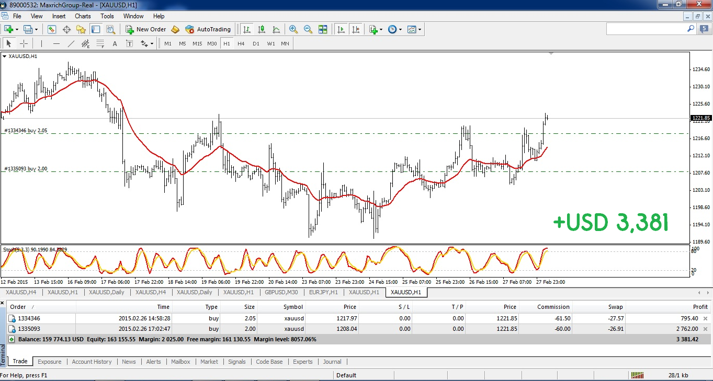The image size is (713, 381).
Task: Expand the new chart dropdown arrow
Action: [18, 30]
